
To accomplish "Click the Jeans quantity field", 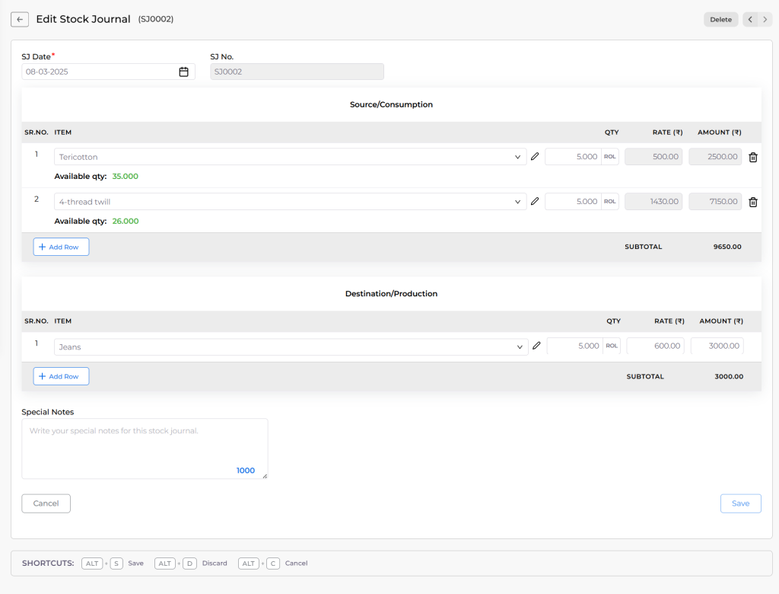I will click(575, 346).
